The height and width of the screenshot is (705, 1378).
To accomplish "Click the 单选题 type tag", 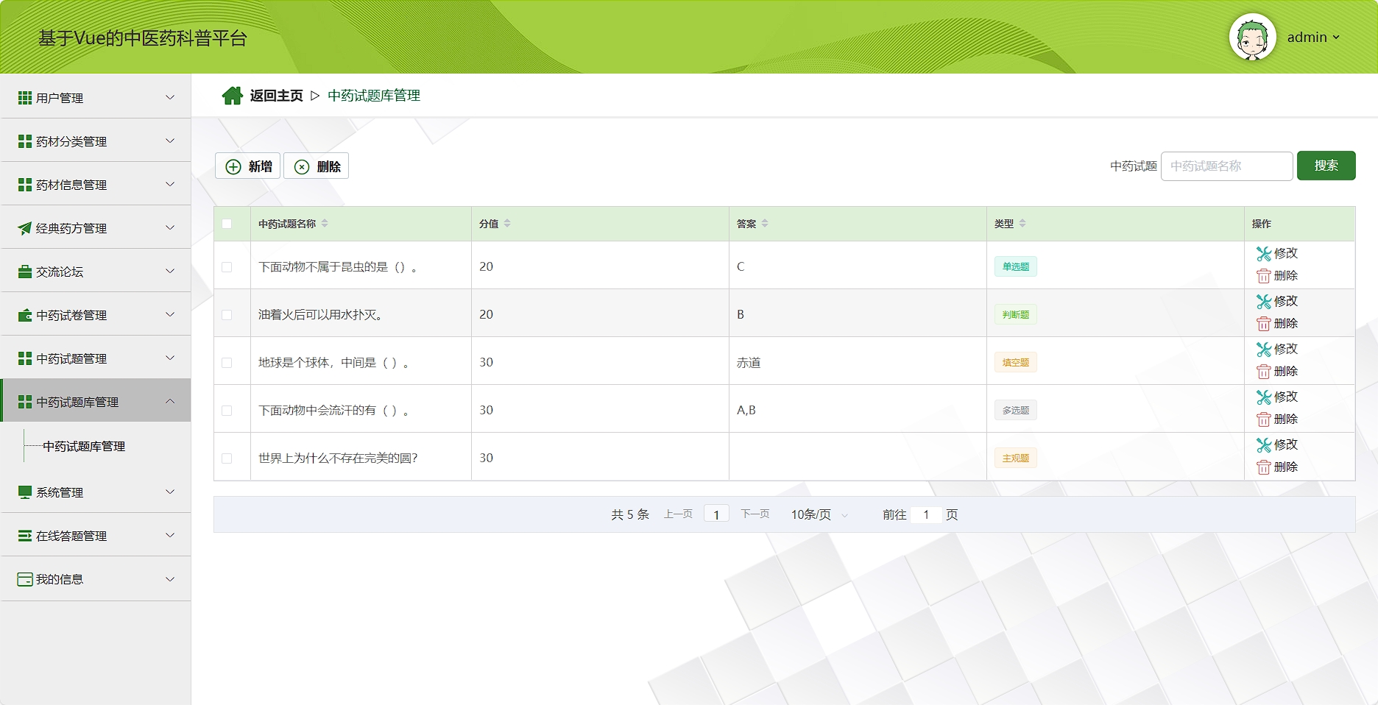I will pyautogui.click(x=1016, y=266).
